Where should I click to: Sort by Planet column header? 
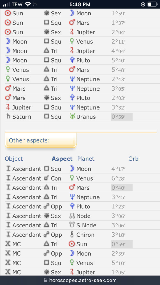click(x=86, y=159)
